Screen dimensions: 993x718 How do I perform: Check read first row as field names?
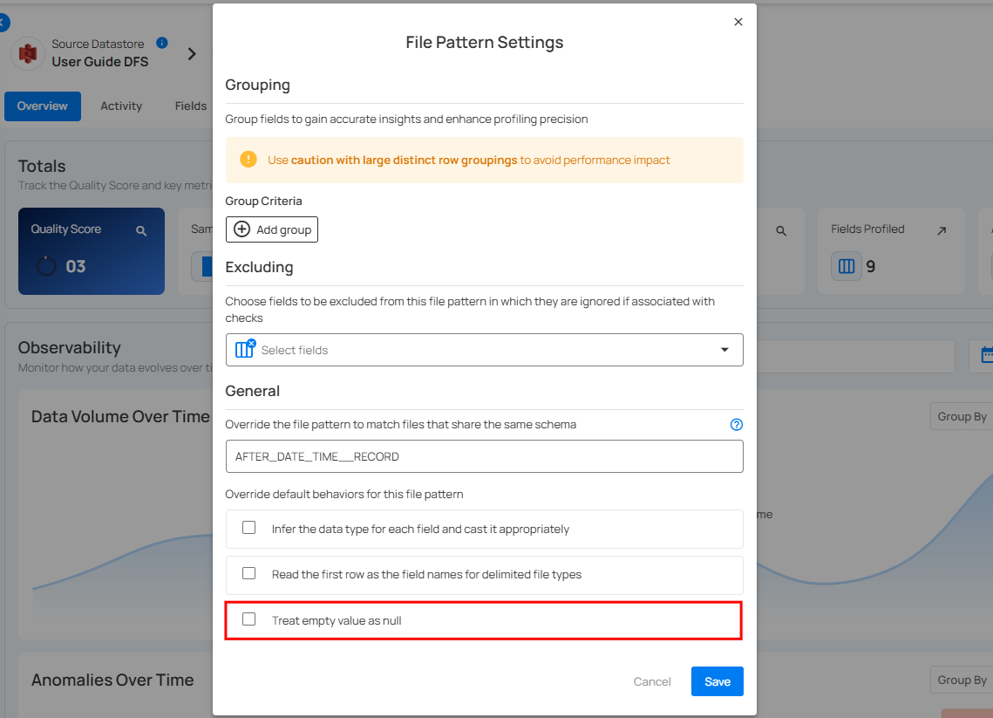pyautogui.click(x=249, y=574)
